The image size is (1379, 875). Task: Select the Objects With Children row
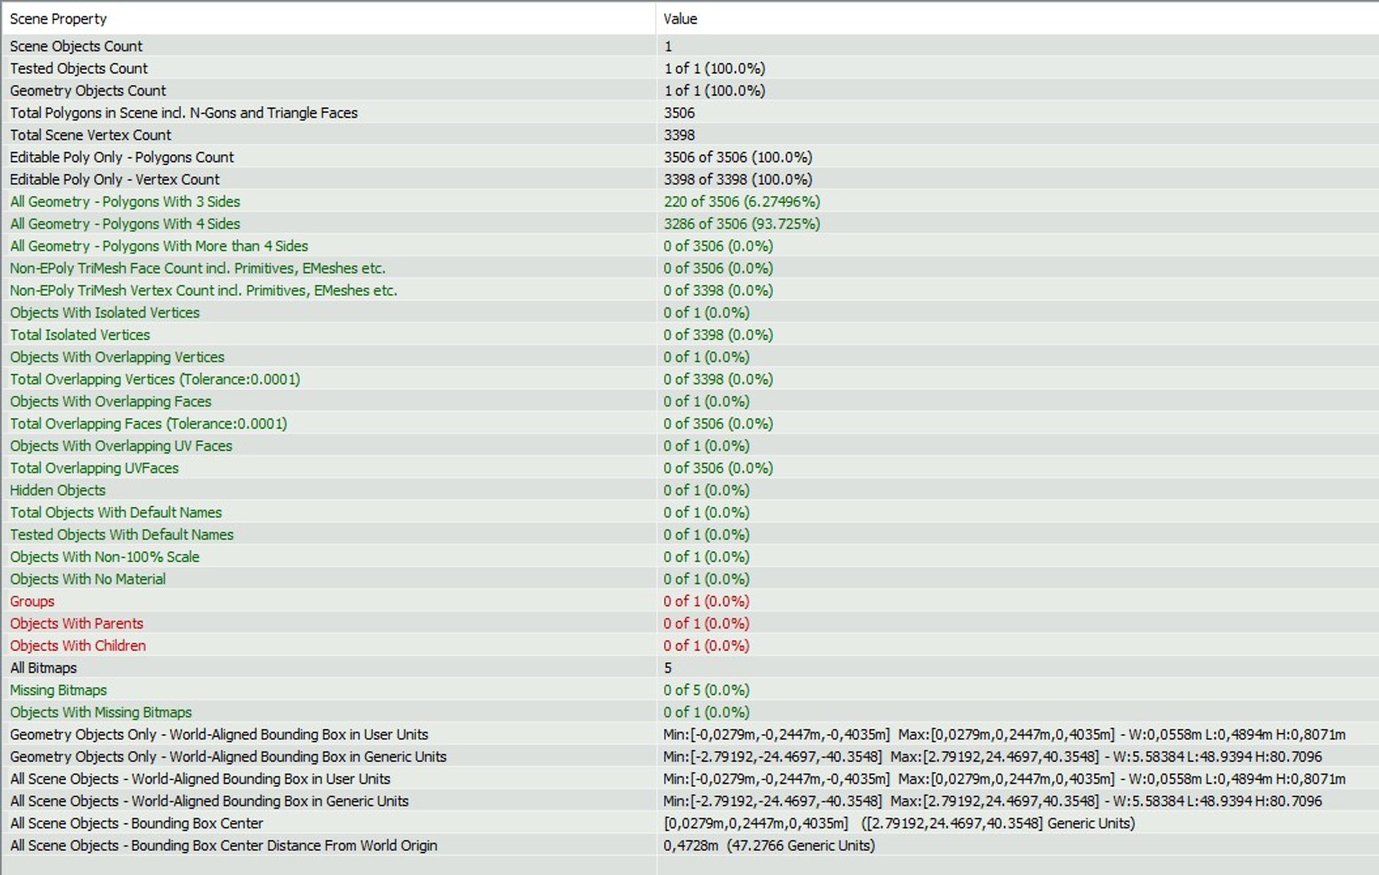(689, 646)
